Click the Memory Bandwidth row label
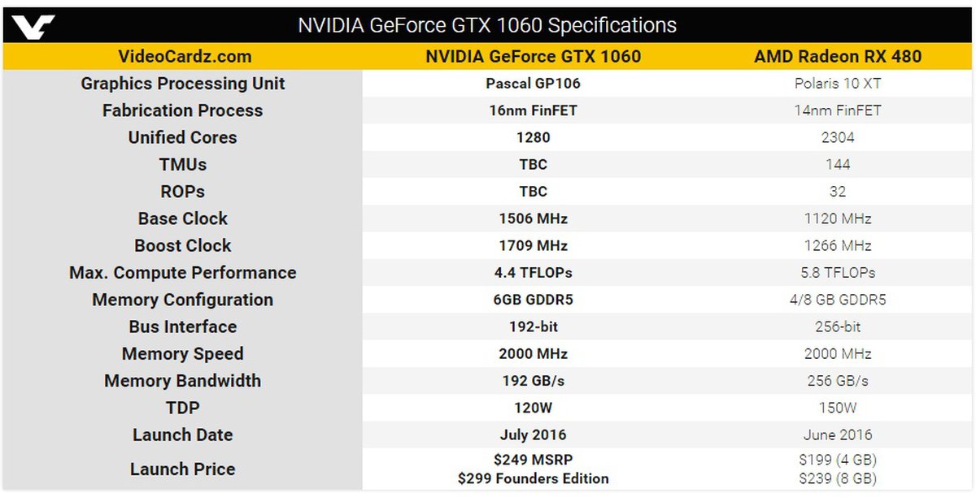 [183, 381]
